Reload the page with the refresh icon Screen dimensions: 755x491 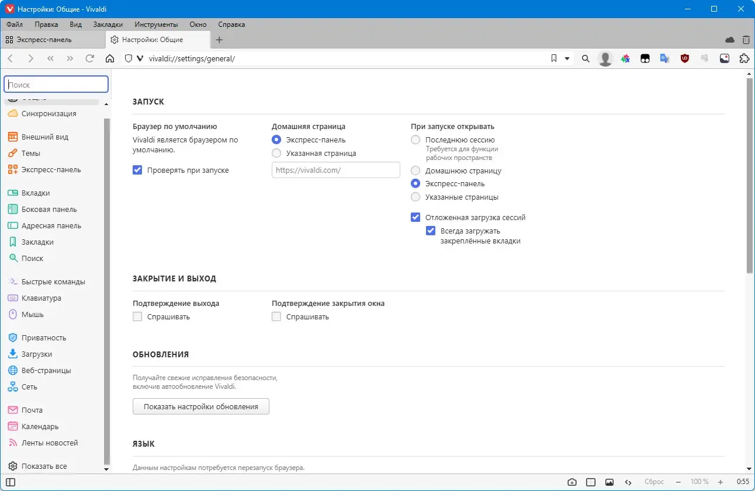[90, 58]
